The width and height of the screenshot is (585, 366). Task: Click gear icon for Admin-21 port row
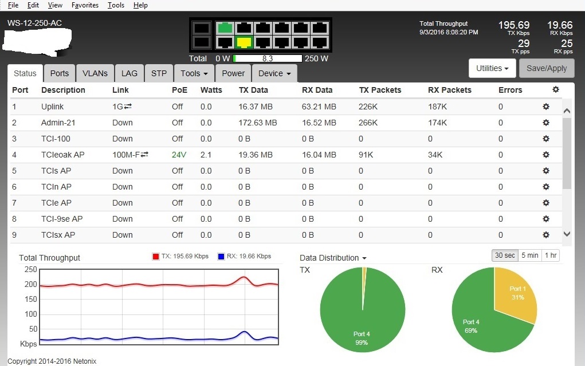545,123
